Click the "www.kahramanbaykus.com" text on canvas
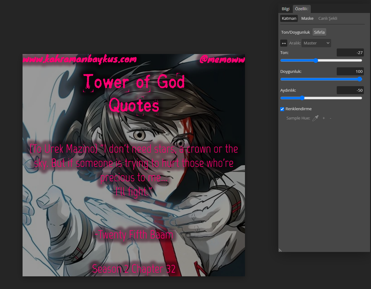 tap(79, 59)
